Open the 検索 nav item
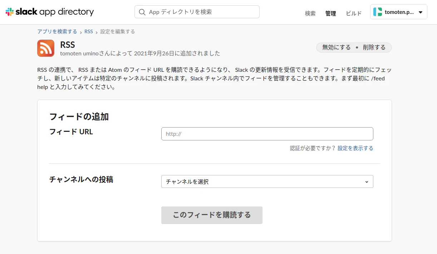Screen dimensions: 437x254 coord(310,14)
